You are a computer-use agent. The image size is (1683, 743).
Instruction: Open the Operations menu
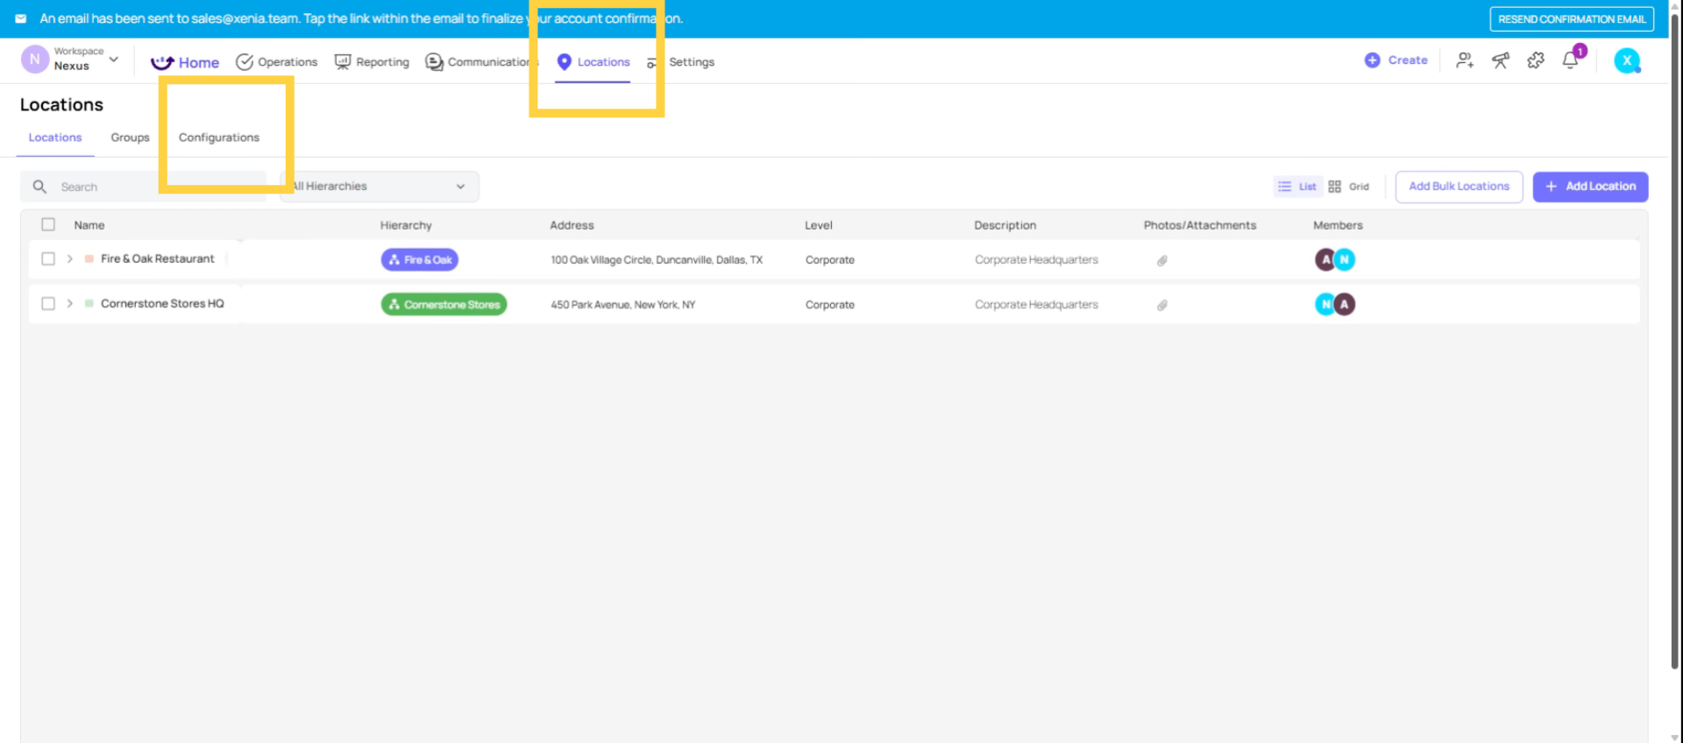click(x=277, y=62)
